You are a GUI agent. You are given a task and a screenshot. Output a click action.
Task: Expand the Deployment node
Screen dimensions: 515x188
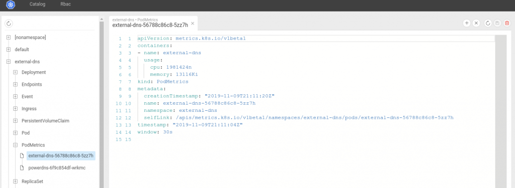point(15,72)
